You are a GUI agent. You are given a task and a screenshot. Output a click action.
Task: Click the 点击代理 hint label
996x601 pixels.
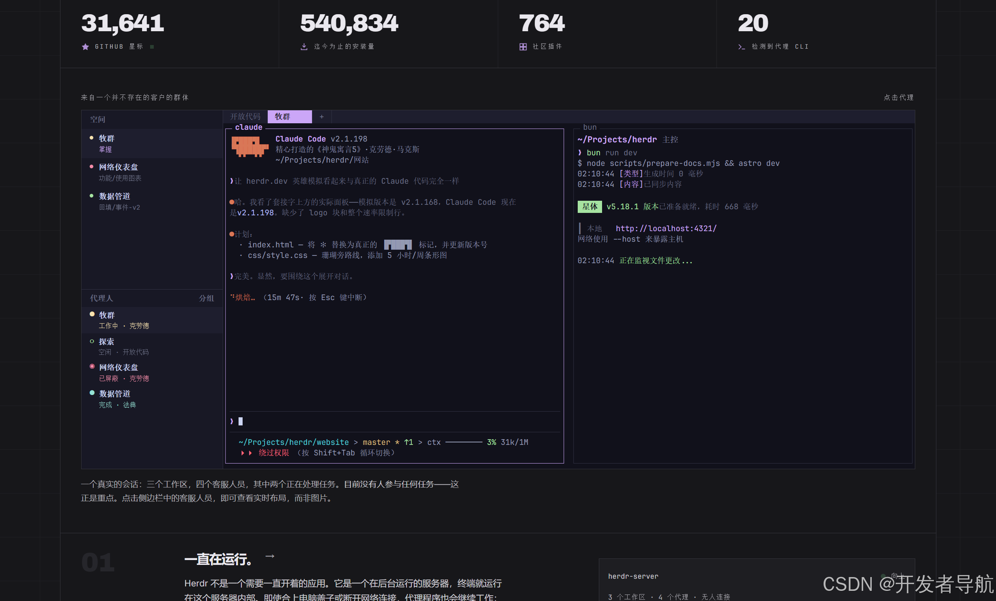pyautogui.click(x=899, y=97)
